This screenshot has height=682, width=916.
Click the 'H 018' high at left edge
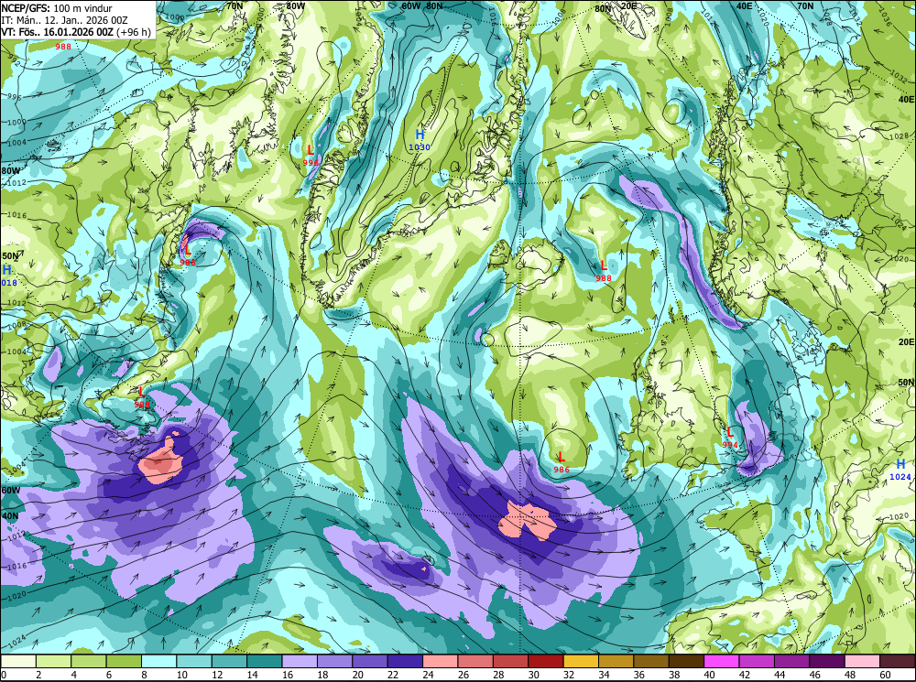click(8, 276)
